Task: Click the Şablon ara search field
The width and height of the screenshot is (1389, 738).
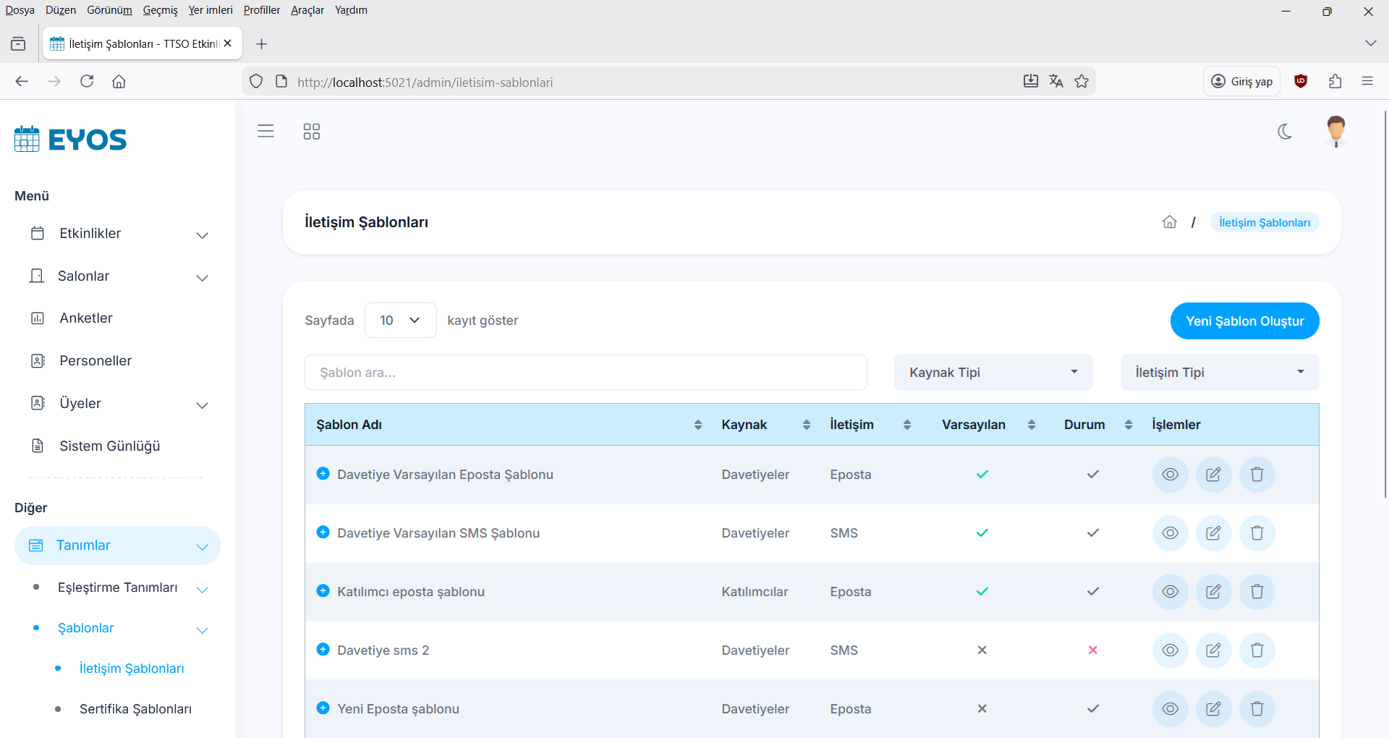Action: (x=585, y=373)
